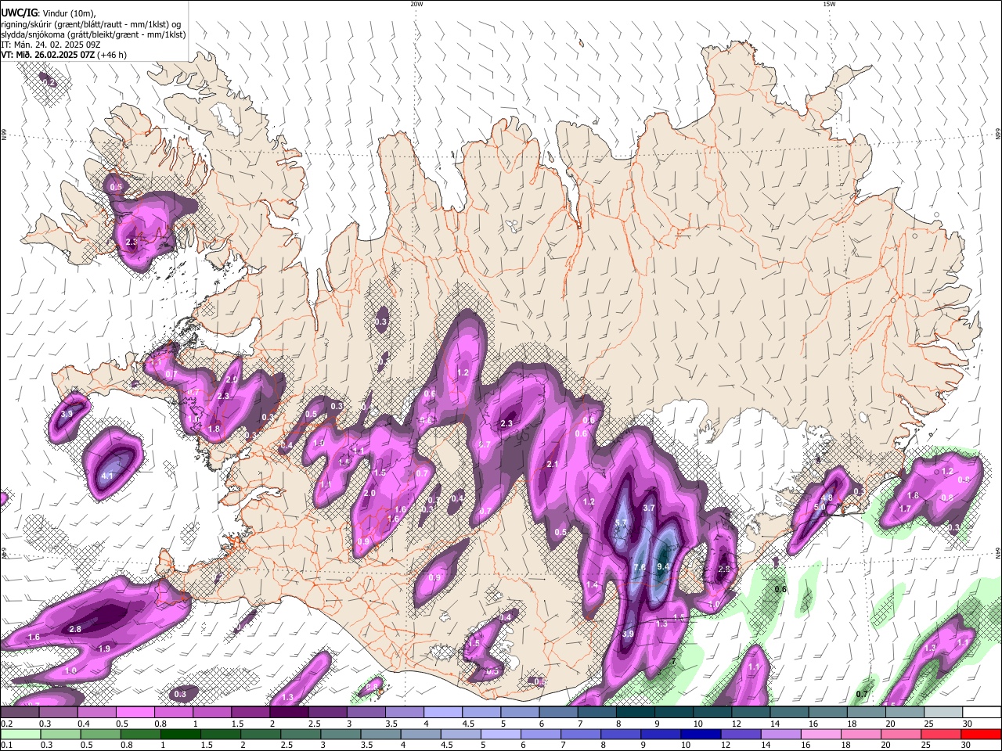The width and height of the screenshot is (1002, 751).
Task: Pick the purple scale swatch between 8 and 9
Action: [x=635, y=712]
